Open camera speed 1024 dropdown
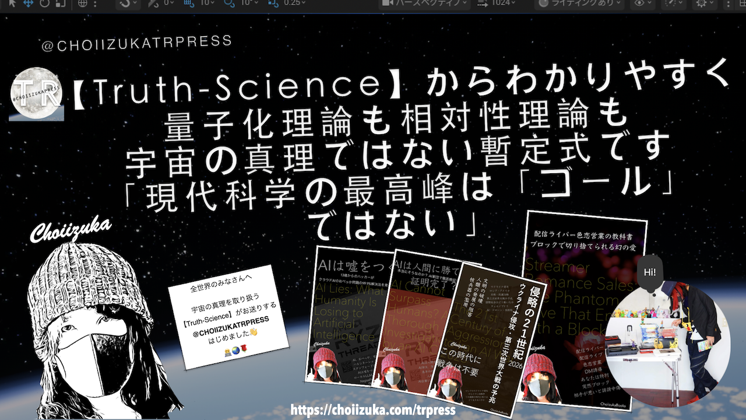746x420 pixels. pyautogui.click(x=497, y=3)
